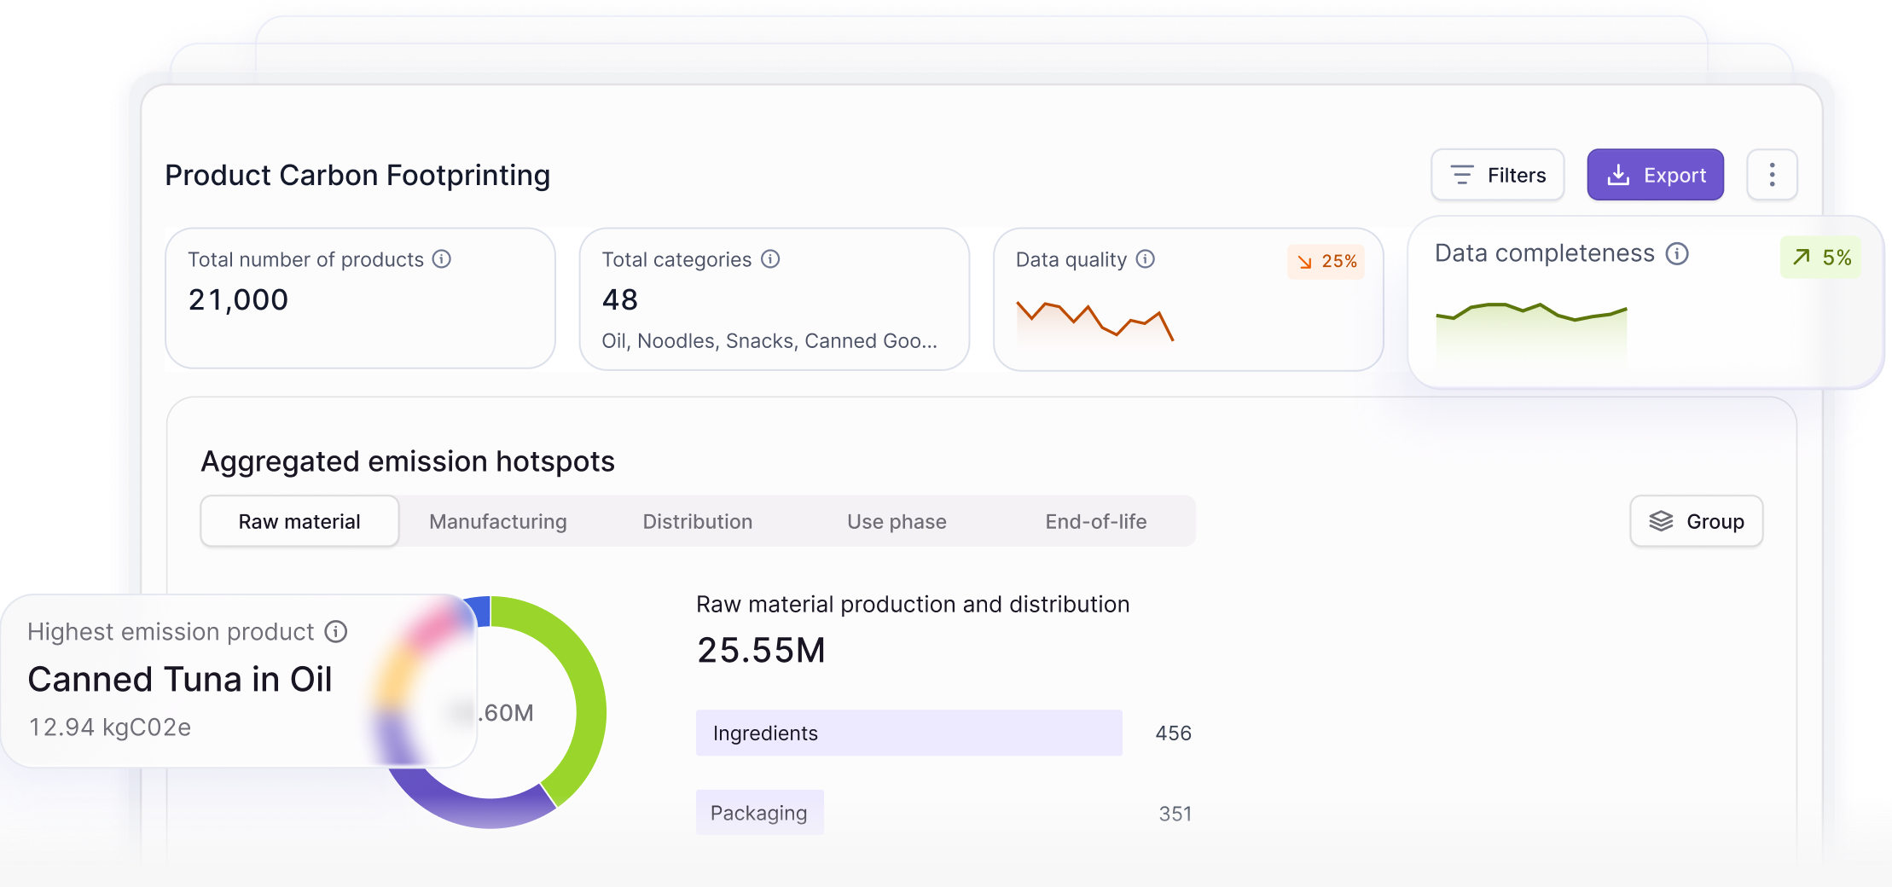This screenshot has height=887, width=1892.
Task: Click the 'Oil, Noodles, Snacks, Canned Goo...' list
Action: [769, 341]
